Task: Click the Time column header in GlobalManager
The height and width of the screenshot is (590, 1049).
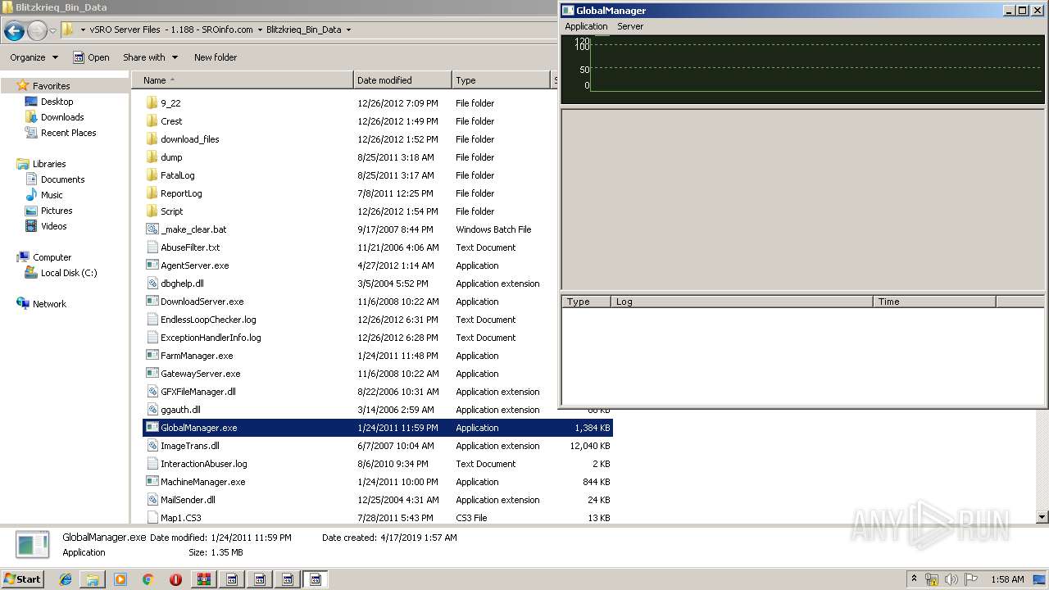Action: coord(934,302)
